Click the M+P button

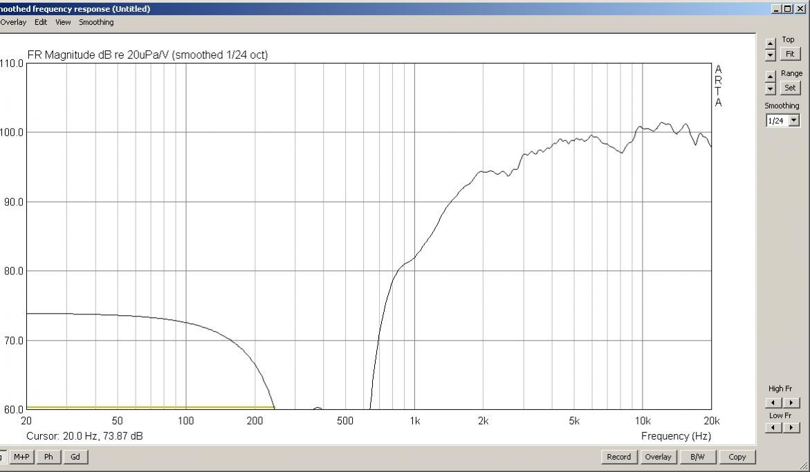(21, 457)
